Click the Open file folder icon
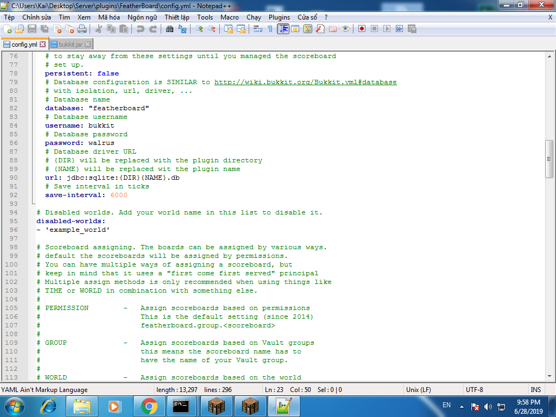This screenshot has height=417, width=556. (x=20, y=29)
